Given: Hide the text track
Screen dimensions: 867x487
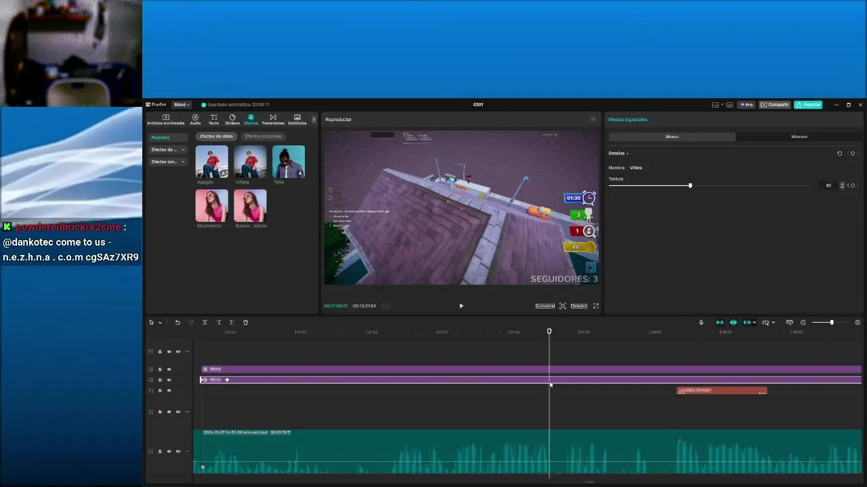Looking at the screenshot, I should [169, 391].
